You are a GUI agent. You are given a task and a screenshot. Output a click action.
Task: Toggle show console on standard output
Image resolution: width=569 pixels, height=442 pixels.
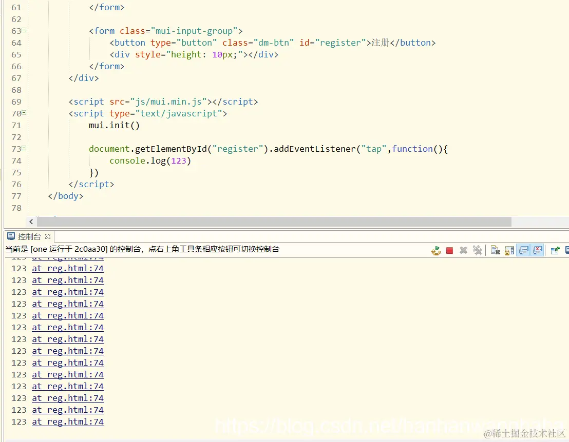524,250
